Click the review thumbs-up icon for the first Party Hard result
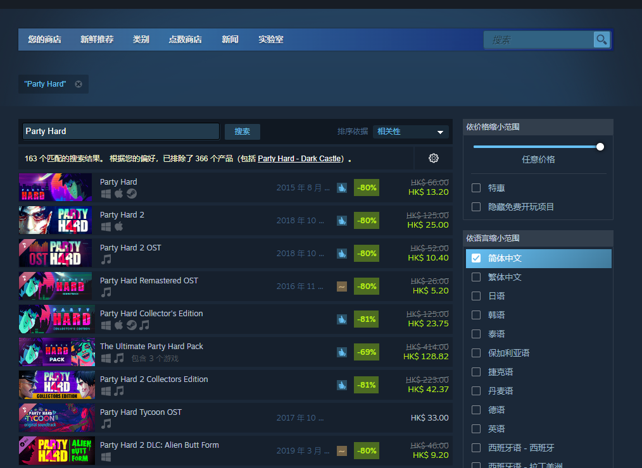Viewport: 642px width, 468px height. click(x=342, y=188)
